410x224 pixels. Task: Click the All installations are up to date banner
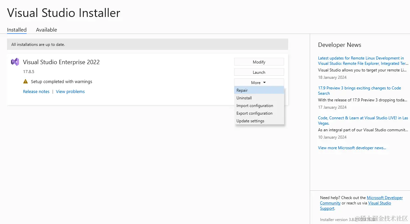click(148, 44)
